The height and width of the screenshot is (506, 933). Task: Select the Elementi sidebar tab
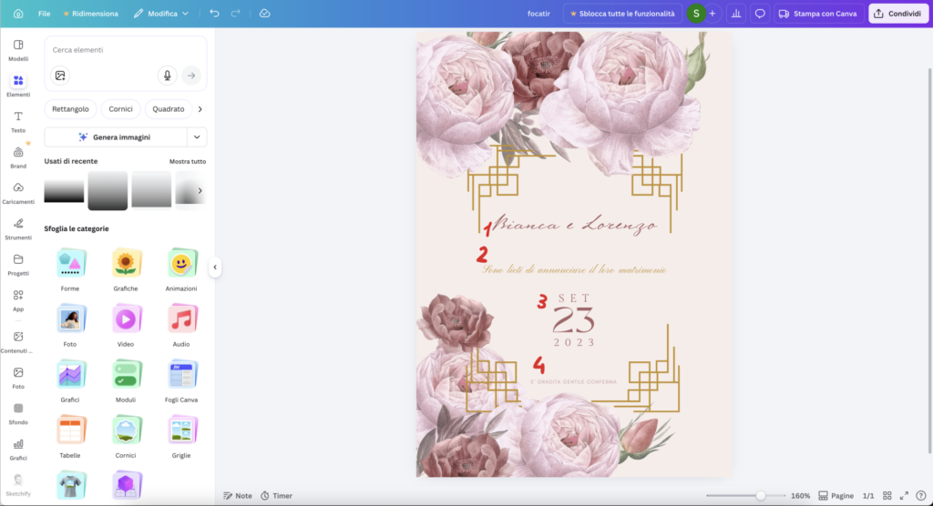coord(18,86)
